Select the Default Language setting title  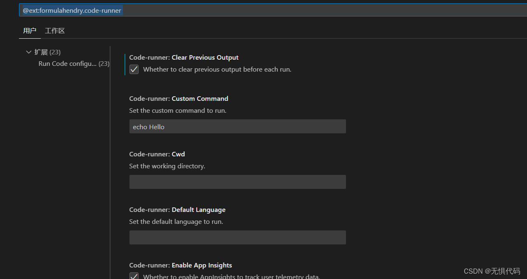tap(177, 210)
